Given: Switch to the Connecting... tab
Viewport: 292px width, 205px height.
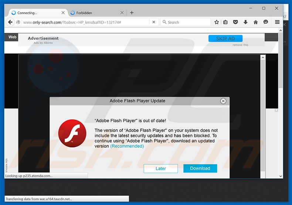Looking at the screenshot, I should 38,13.
